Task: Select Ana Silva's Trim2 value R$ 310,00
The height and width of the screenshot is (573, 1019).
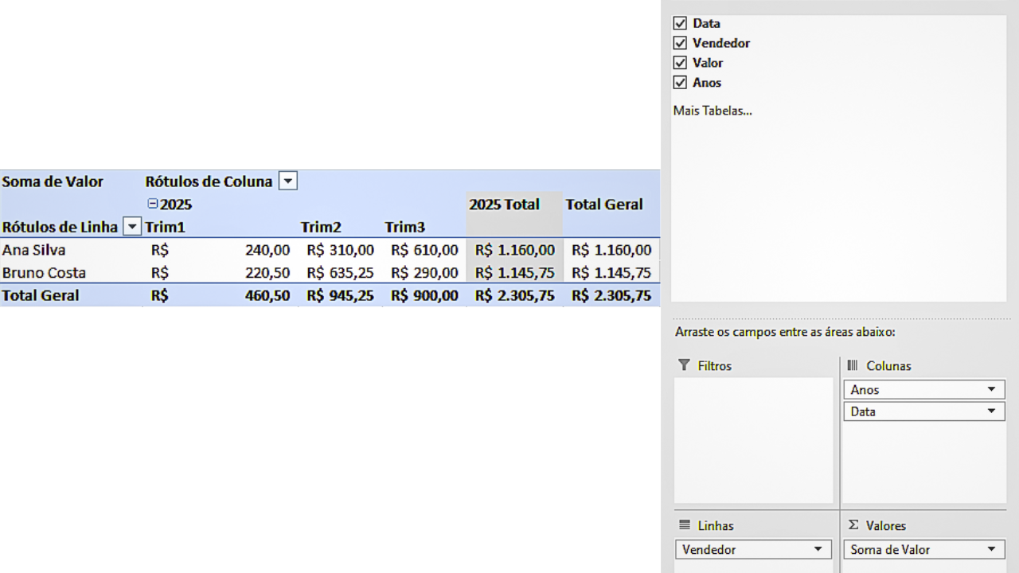Action: pos(340,250)
